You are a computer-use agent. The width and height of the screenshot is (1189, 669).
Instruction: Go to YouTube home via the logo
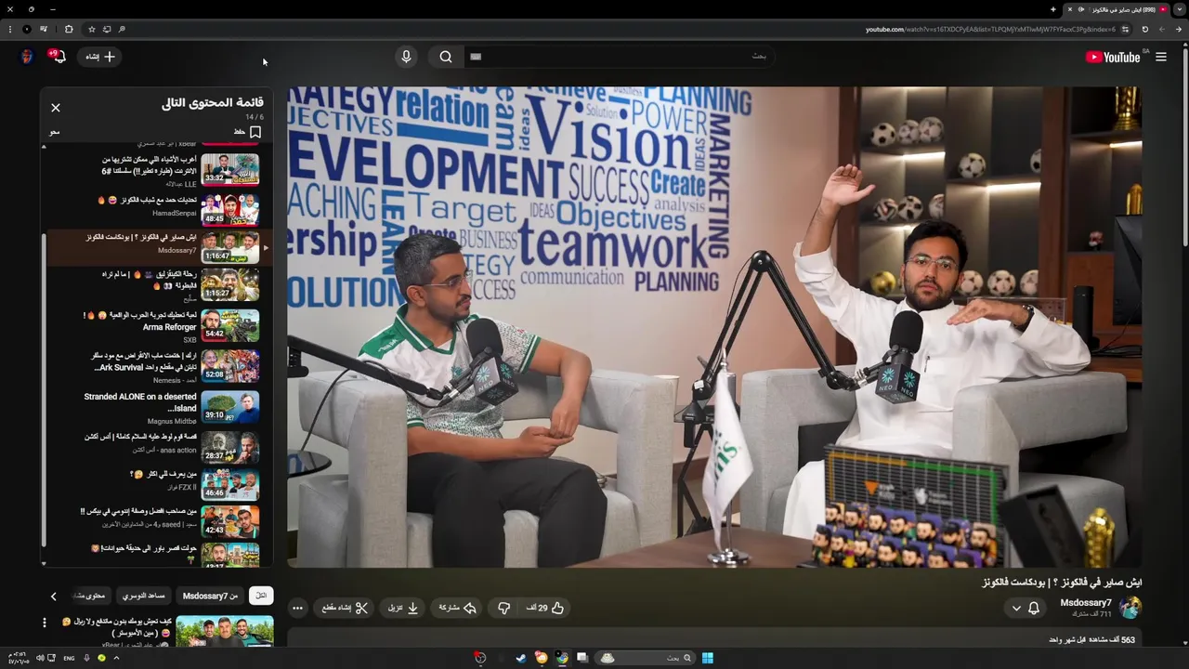click(x=1113, y=57)
